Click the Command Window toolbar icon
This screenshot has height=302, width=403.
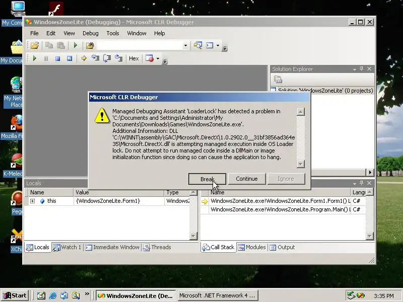[210, 45]
